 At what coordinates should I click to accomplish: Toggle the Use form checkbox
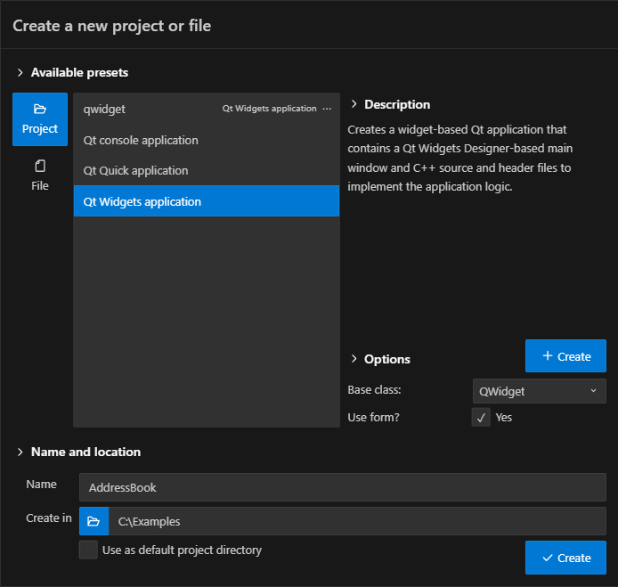tap(481, 417)
